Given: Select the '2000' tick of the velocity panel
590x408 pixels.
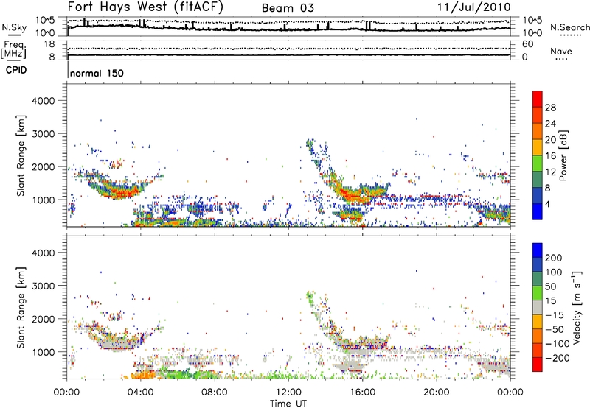Looking at the screenshot, I should (x=44, y=319).
